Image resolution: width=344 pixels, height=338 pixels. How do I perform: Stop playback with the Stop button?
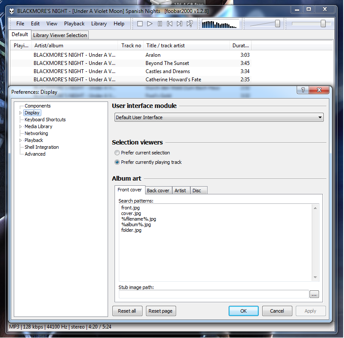click(140, 24)
